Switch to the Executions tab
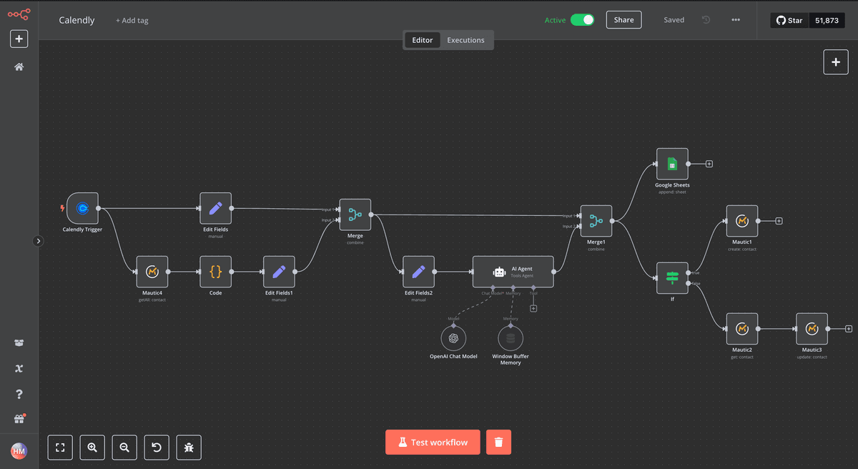This screenshot has height=469, width=858. pos(465,40)
